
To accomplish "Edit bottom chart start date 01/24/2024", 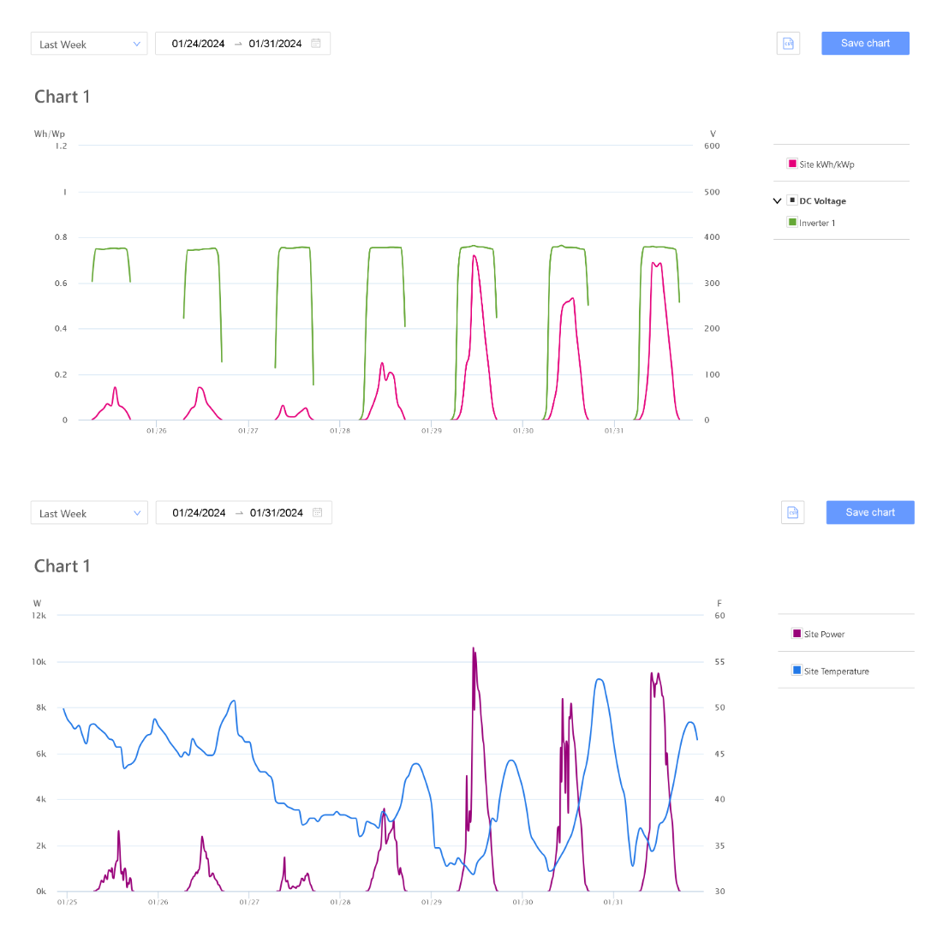I will pos(199,513).
